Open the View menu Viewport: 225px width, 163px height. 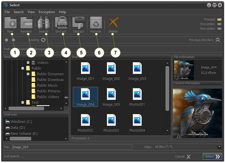coord(31,12)
